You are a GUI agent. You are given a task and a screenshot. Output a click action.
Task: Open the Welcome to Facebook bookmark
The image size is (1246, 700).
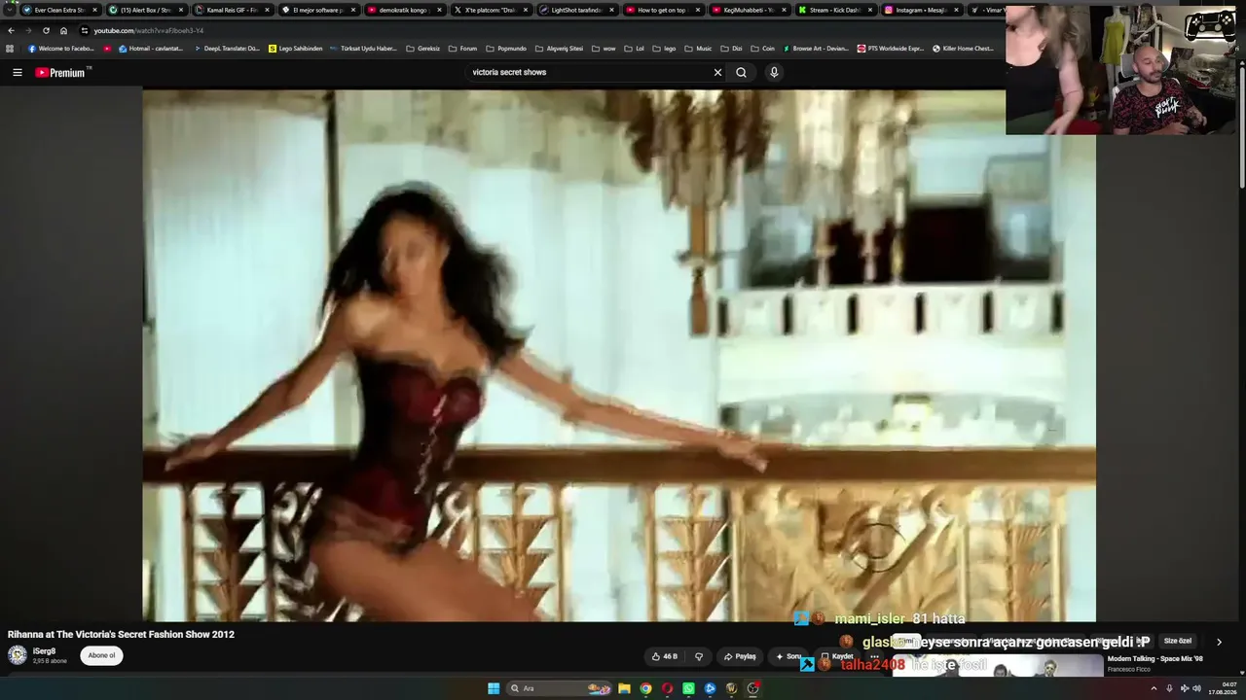coord(60,48)
